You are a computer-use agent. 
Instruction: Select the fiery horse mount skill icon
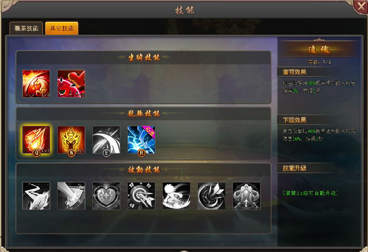click(36, 84)
